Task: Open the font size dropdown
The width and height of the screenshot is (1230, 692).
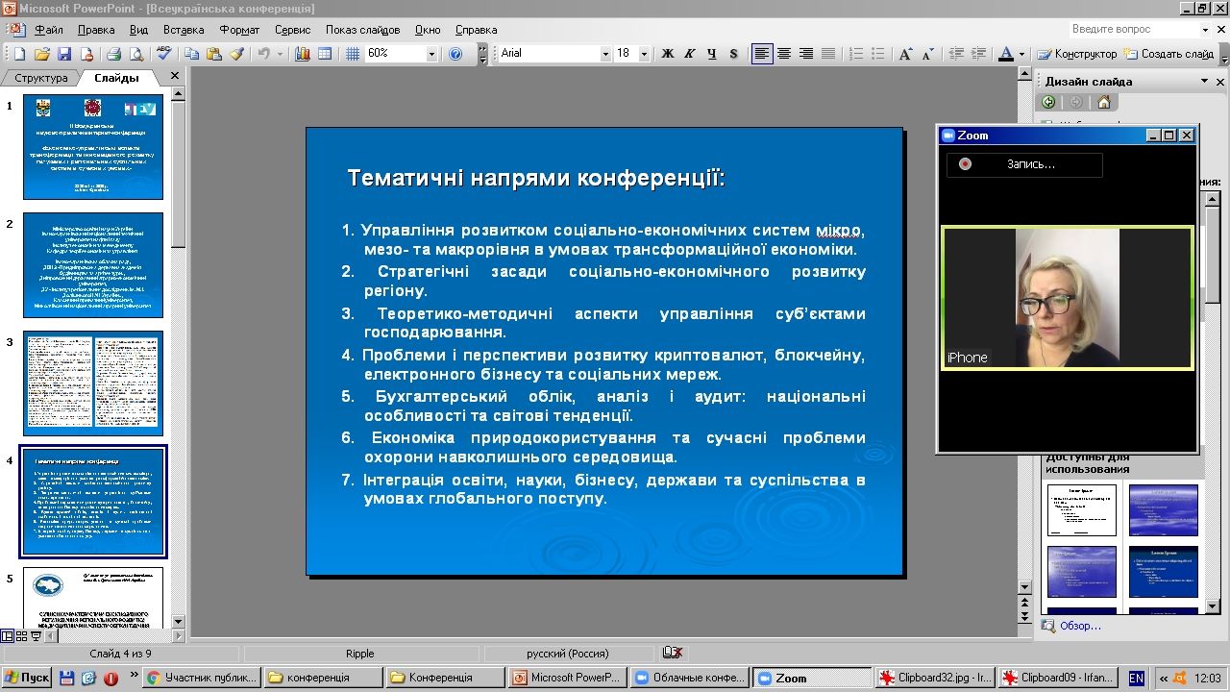Action: (647, 54)
